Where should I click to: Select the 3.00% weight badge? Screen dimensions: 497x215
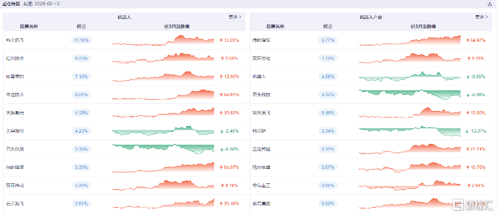coord(328,204)
